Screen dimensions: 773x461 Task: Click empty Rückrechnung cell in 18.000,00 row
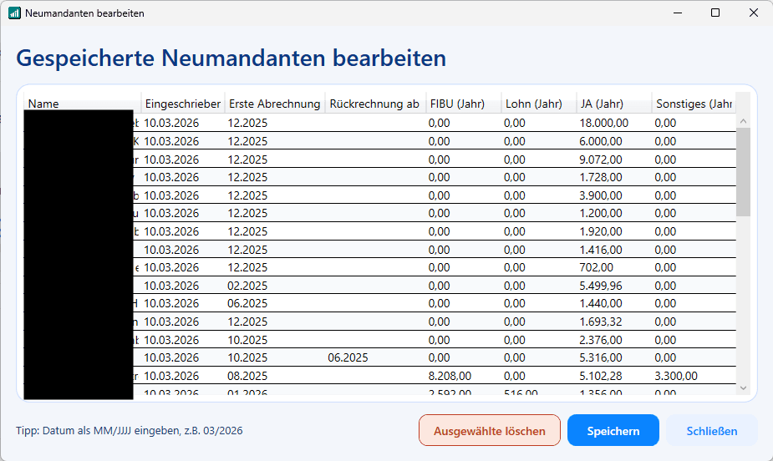coord(375,123)
